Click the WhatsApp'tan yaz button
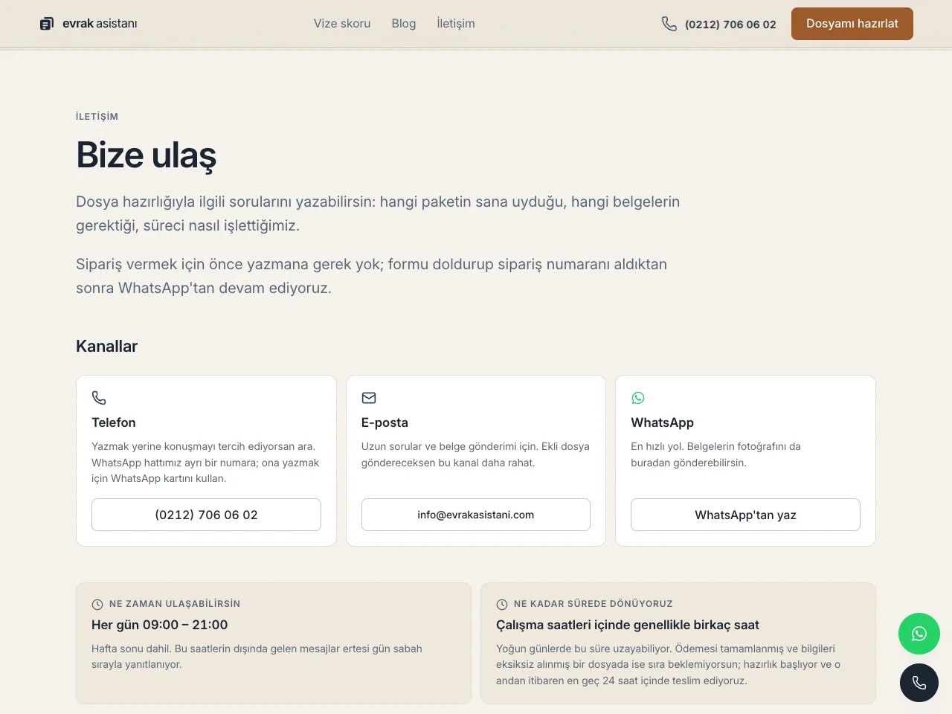 tap(745, 515)
